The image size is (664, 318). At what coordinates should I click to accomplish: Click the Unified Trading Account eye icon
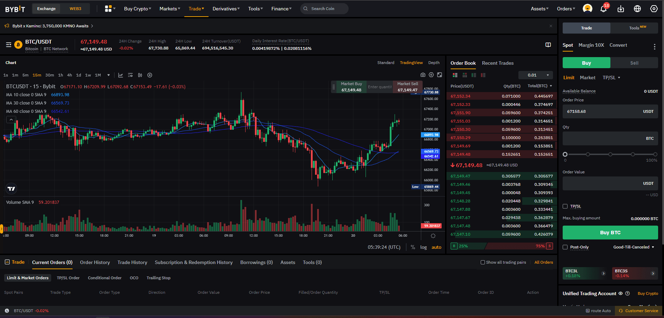point(620,293)
